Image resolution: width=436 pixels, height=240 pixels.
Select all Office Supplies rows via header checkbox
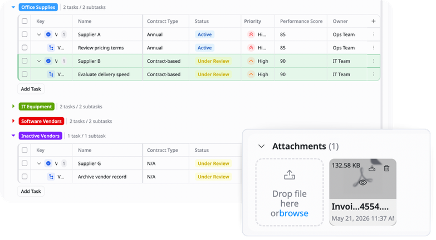(25, 21)
